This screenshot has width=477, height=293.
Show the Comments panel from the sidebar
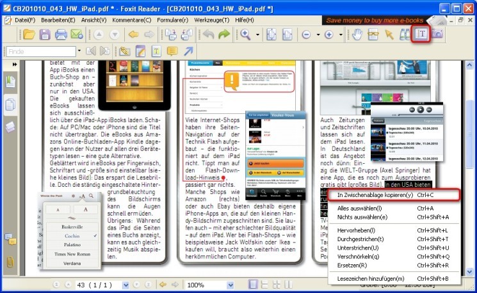tap(10, 239)
